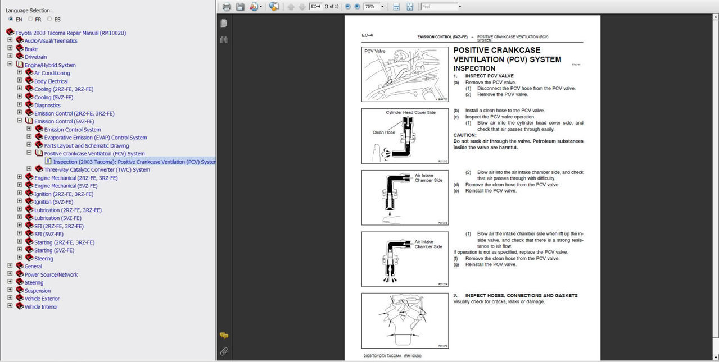
Task: Expand the Vehicle Exterior node
Action: point(10,298)
